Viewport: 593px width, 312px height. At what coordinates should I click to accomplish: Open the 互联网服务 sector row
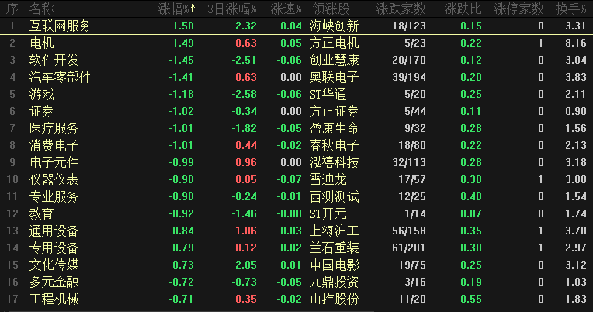click(x=60, y=26)
